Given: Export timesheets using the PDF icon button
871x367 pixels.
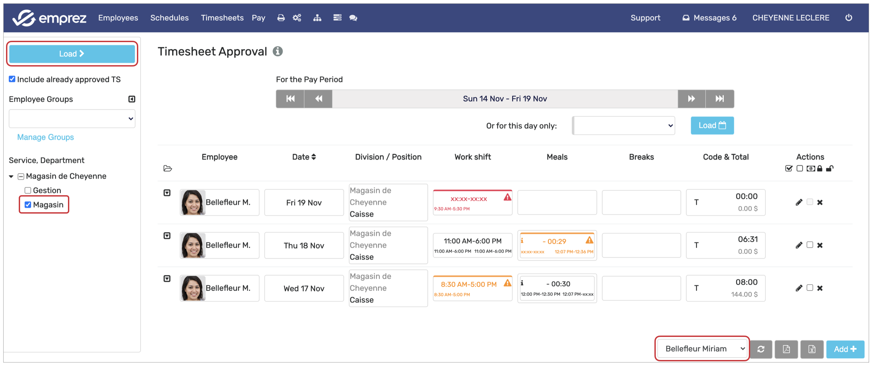Looking at the screenshot, I should (786, 349).
